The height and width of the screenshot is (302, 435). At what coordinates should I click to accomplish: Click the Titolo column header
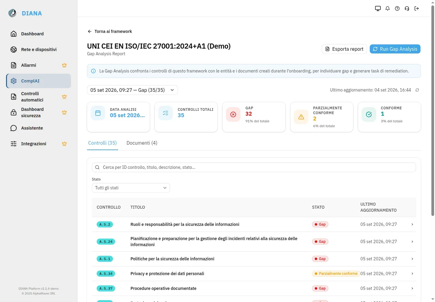click(x=138, y=207)
